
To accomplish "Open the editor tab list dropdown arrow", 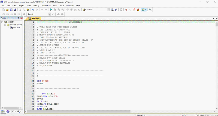I will [x=214, y=18].
